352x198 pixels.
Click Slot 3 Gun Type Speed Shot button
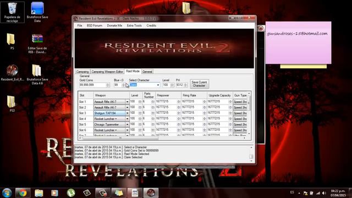point(240,113)
